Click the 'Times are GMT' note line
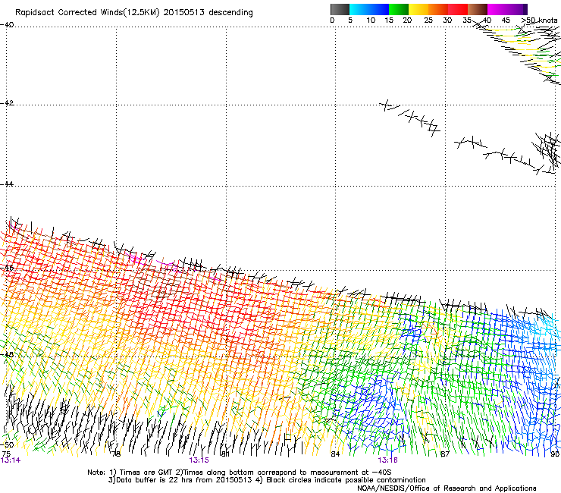561x493 pixels. tap(239, 473)
